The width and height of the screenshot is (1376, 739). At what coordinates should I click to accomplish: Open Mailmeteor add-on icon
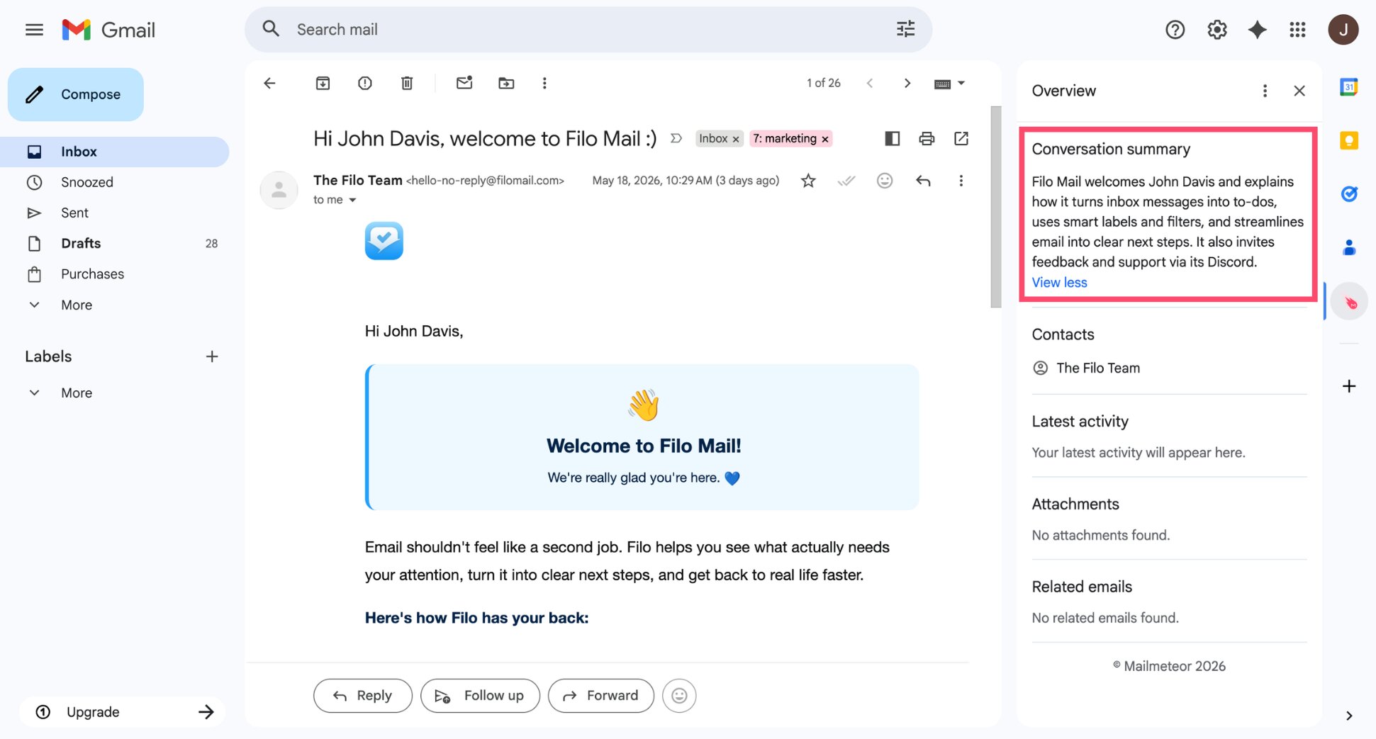point(1348,302)
